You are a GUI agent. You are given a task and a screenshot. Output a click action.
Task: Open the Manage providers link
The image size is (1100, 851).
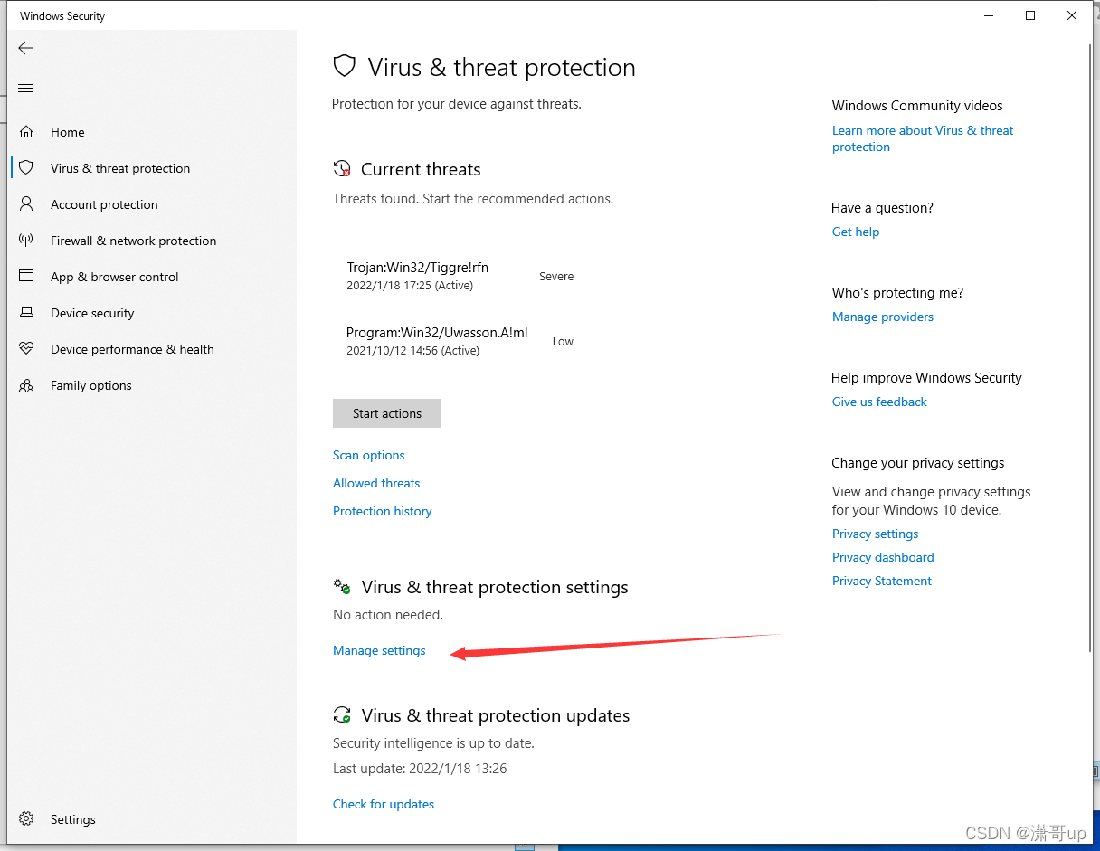coord(883,317)
